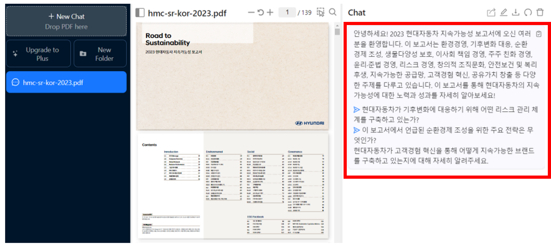551x246 pixels.
Task: Click the total page count 139
Action: (307, 13)
